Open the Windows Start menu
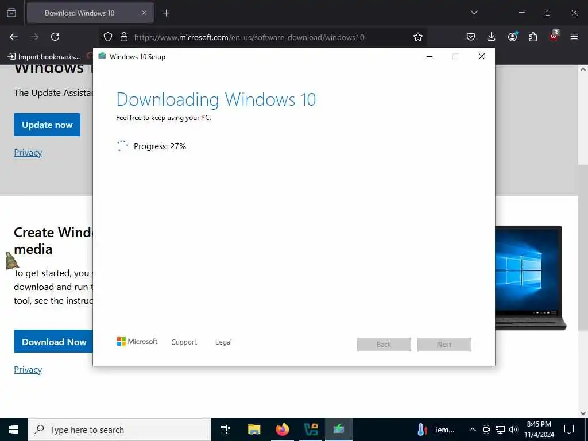Screen dimensions: 588x441 pos(14,430)
